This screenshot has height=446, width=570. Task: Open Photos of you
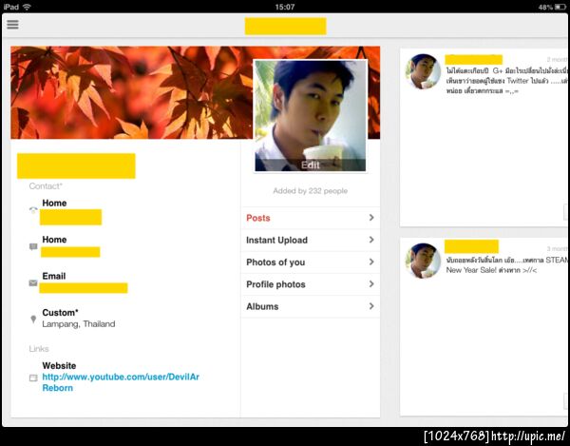[310, 262]
